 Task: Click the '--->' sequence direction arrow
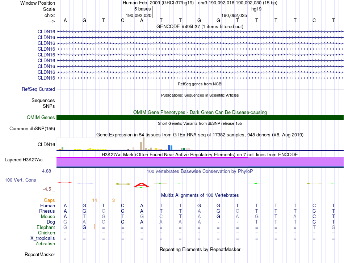point(51,21)
